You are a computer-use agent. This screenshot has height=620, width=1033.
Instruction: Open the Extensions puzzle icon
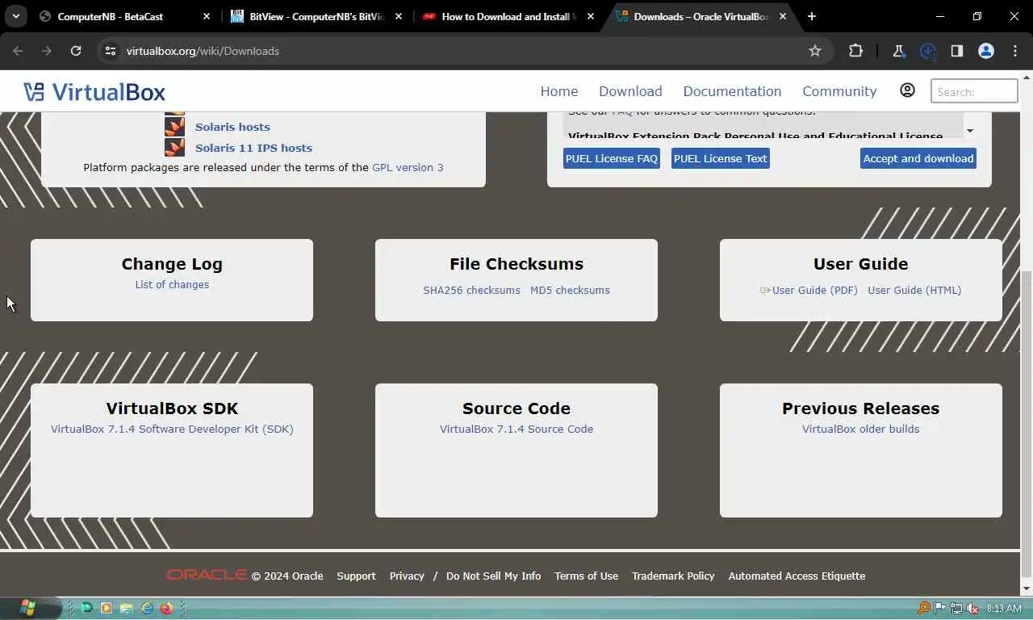tap(855, 51)
